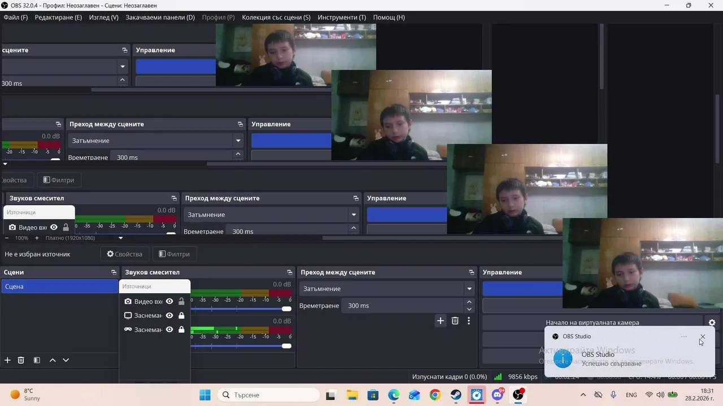Viewport: 723px width, 406px height.
Task: Click the microphone icon in the system tray
Action: pyautogui.click(x=613, y=395)
